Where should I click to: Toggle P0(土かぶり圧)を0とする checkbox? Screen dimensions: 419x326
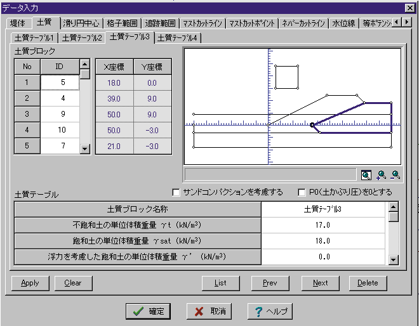(x=302, y=192)
